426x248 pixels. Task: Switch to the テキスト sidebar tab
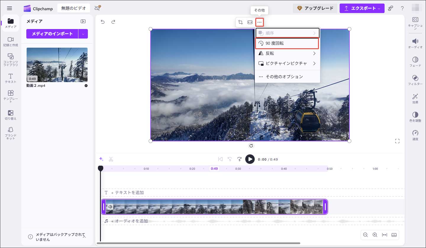(x=10, y=78)
